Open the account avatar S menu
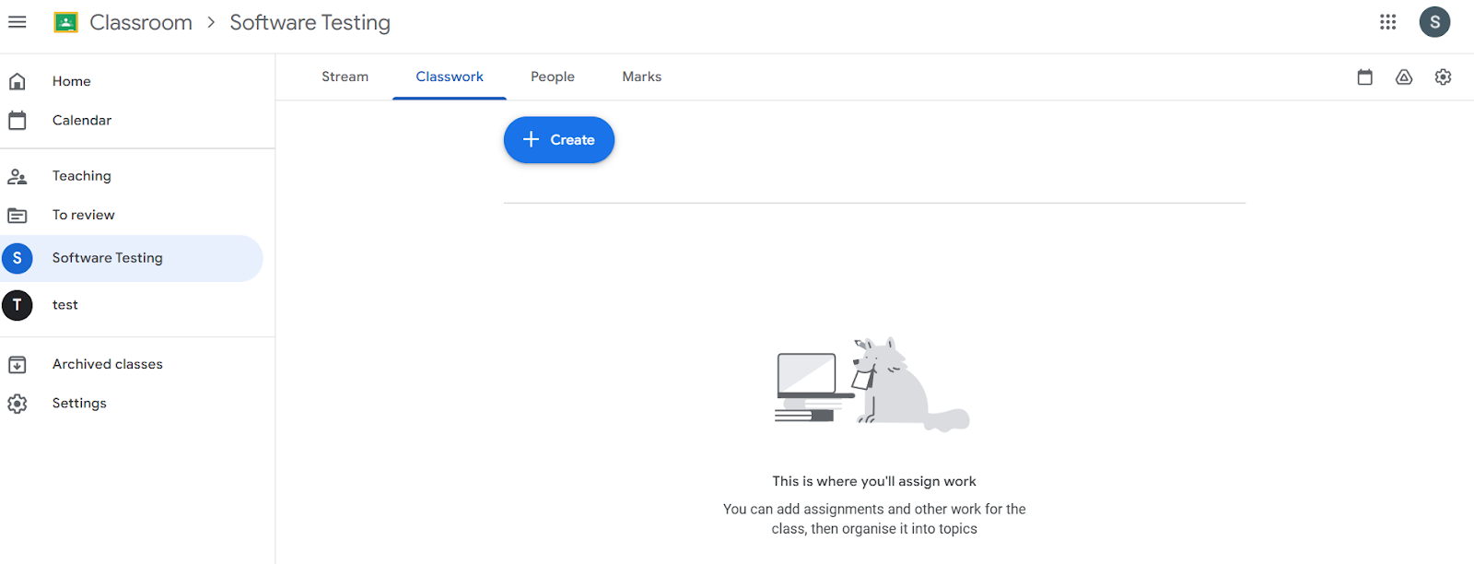 pyautogui.click(x=1434, y=22)
